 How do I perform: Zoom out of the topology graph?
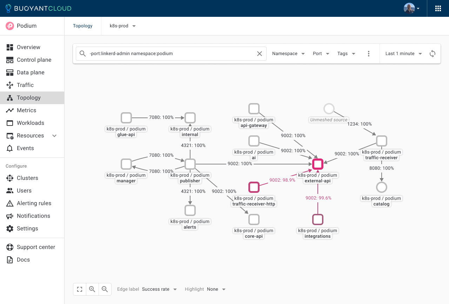pyautogui.click(x=105, y=289)
